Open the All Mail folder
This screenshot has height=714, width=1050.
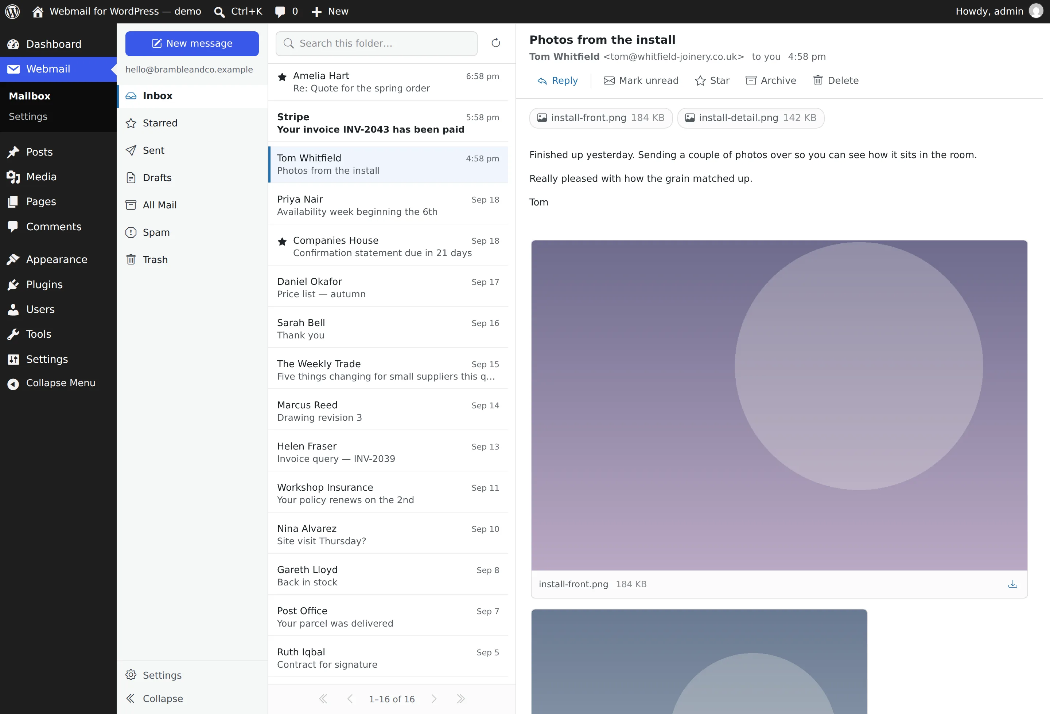coord(192,205)
